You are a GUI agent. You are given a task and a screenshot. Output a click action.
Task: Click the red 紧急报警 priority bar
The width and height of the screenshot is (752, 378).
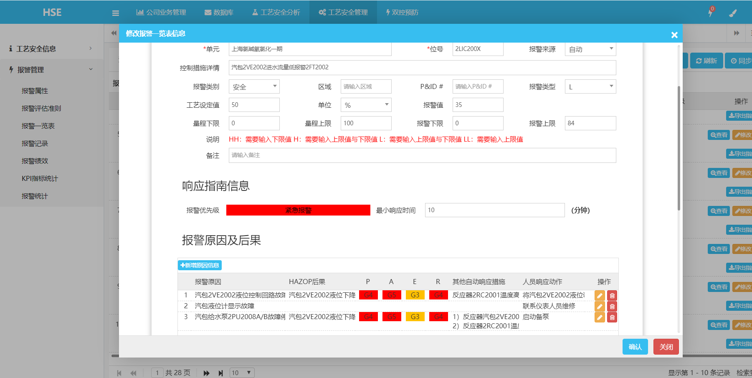click(298, 210)
